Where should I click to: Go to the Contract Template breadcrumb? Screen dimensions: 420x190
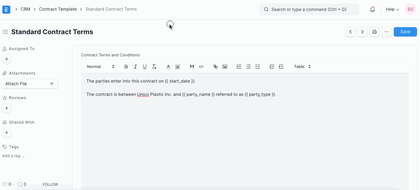click(x=58, y=9)
